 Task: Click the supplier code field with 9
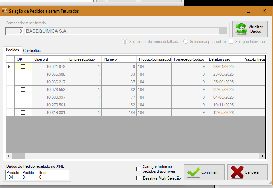[x=14, y=31]
